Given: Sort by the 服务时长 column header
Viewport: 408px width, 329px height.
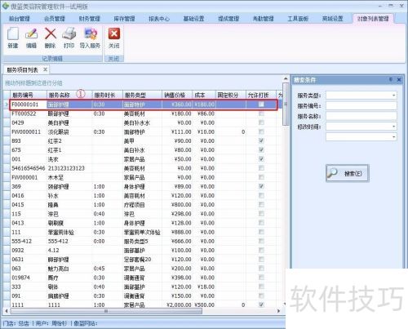Looking at the screenshot, I should click(x=108, y=95).
